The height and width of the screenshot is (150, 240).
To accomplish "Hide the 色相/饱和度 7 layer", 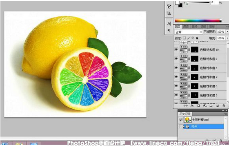I will (176, 77).
